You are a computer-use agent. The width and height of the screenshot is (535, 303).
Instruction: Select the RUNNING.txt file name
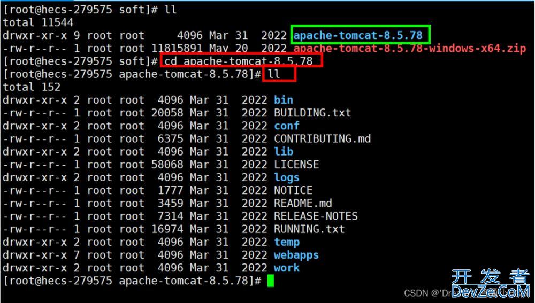309,229
